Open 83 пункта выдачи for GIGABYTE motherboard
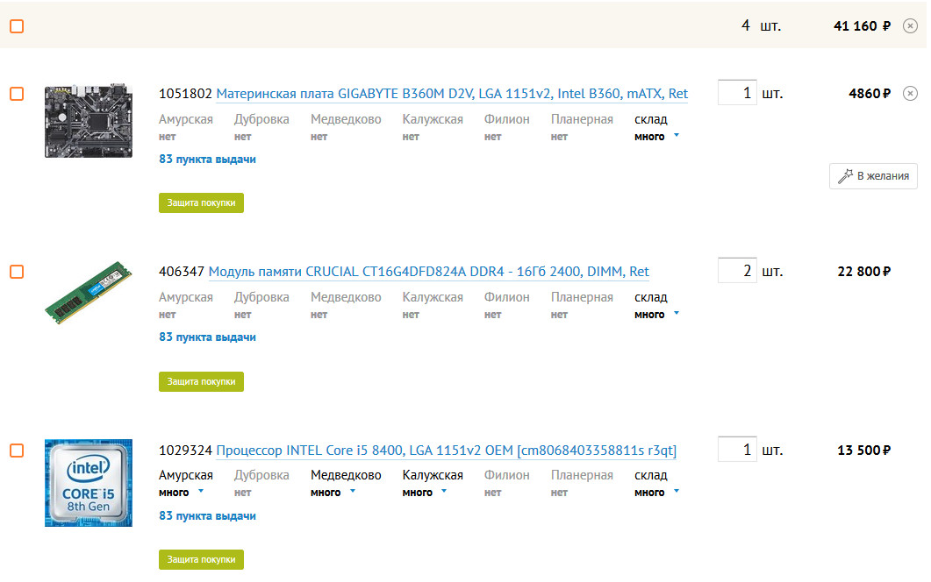This screenshot has width=931, height=582. (x=207, y=159)
